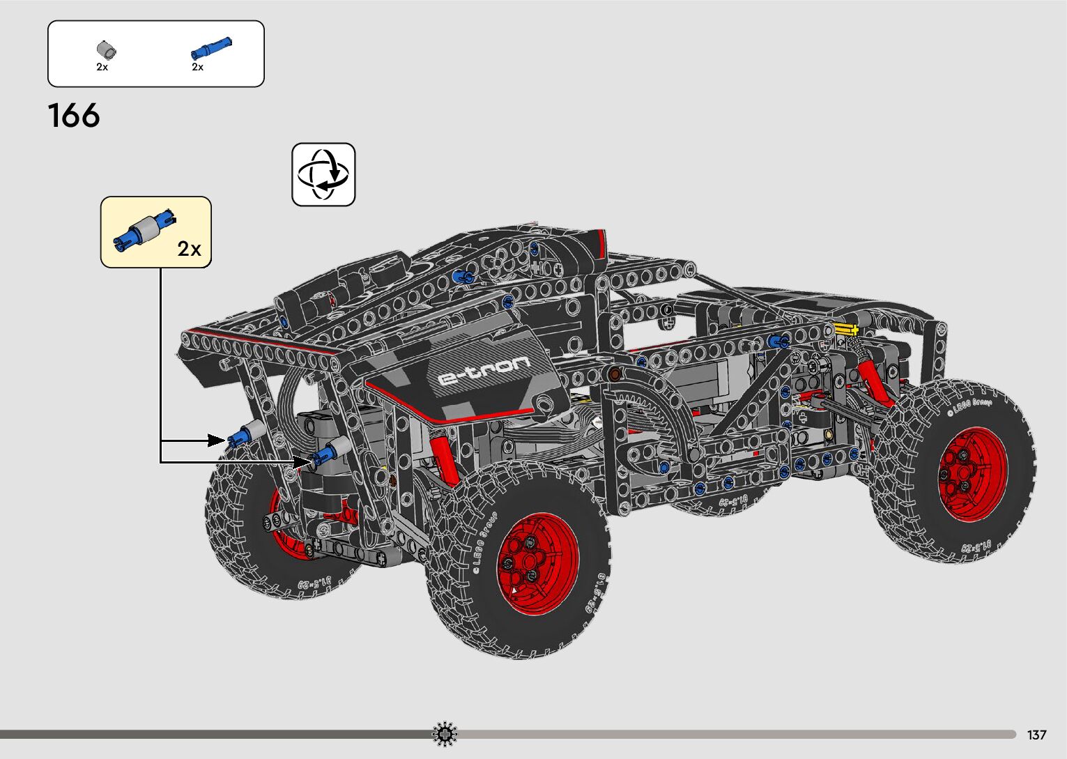
Task: Click the pin assembly in the yellow callout
Action: point(146,229)
